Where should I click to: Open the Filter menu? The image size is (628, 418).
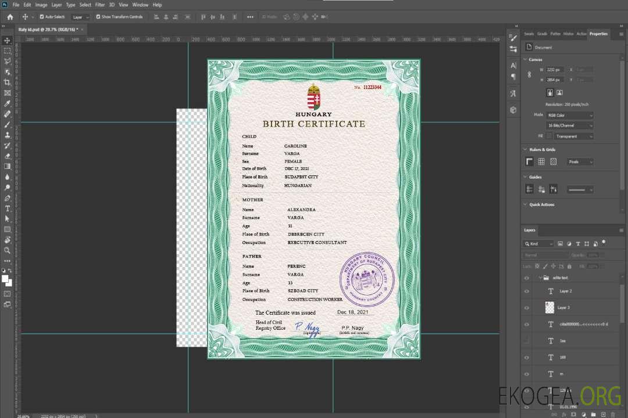[x=100, y=5]
